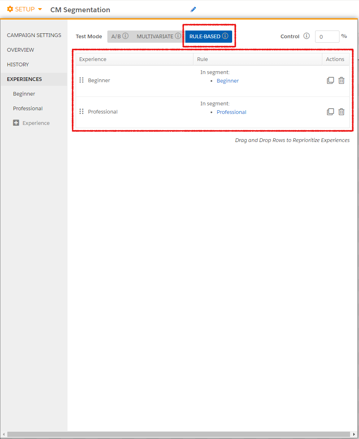Click the drag handle beside Professional
Viewport: 359px width, 439px height.
pos(81,111)
